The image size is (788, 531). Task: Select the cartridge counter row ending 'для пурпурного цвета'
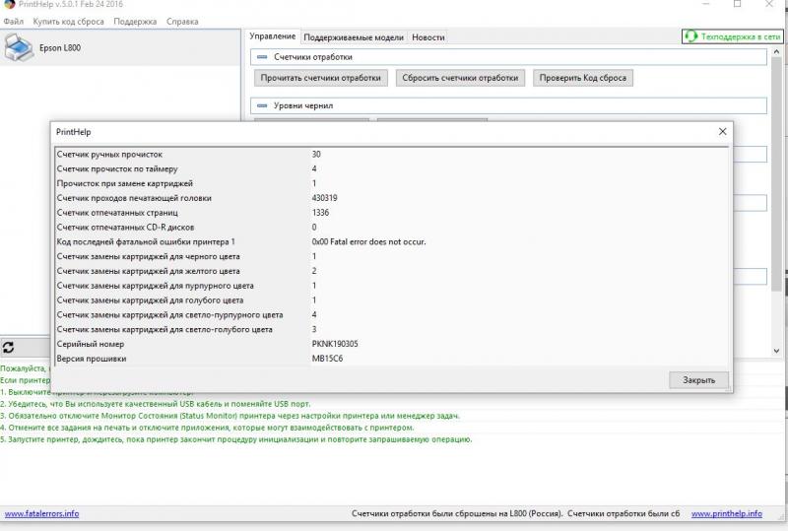pyautogui.click(x=391, y=286)
